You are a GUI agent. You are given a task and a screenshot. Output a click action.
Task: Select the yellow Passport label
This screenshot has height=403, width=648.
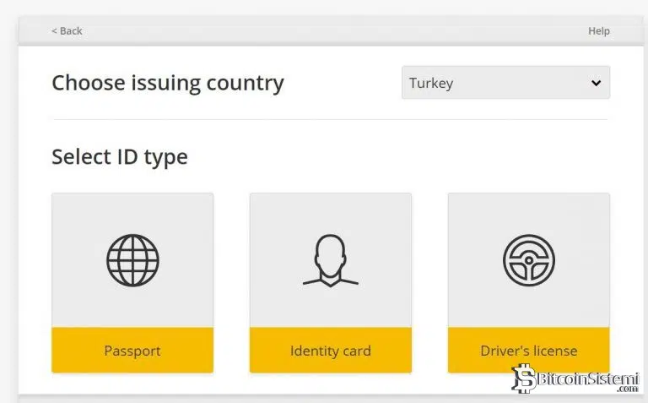(132, 351)
